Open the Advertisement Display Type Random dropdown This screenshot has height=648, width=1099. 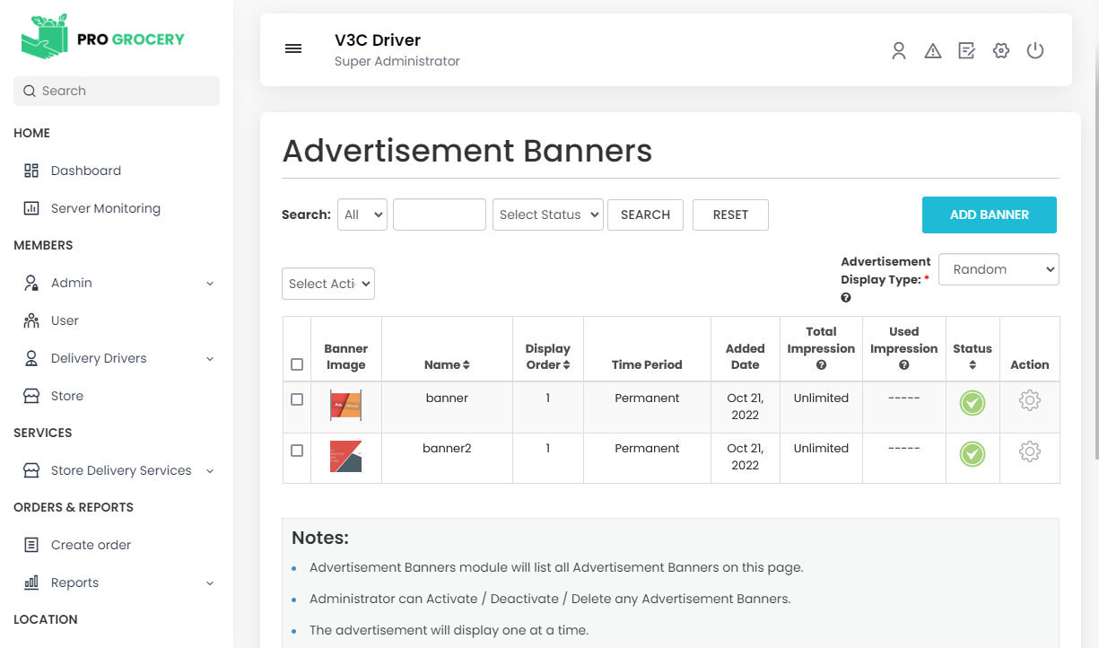click(999, 269)
